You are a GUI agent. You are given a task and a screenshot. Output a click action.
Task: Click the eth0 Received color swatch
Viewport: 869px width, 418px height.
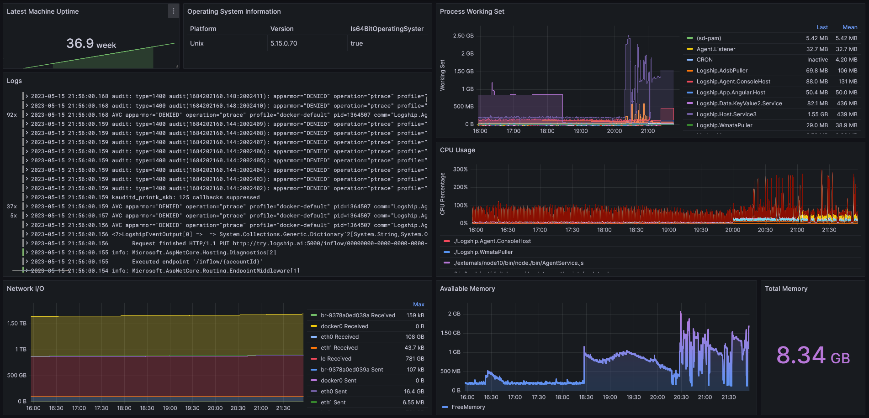pyautogui.click(x=313, y=337)
